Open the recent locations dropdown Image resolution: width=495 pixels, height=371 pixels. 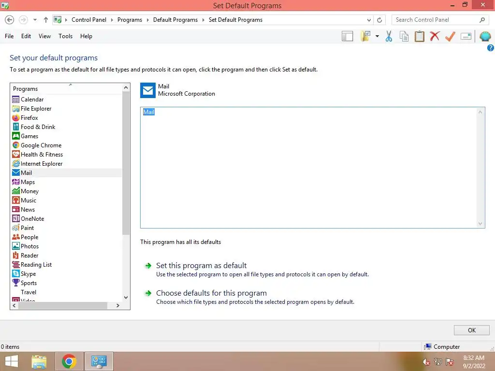point(35,20)
